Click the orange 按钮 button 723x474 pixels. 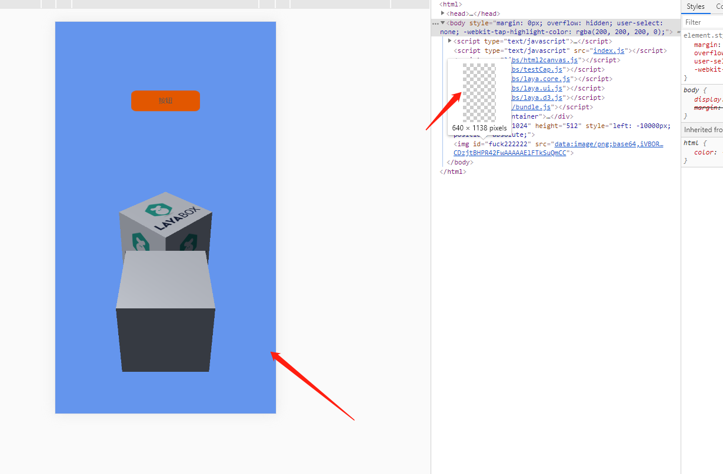[x=165, y=100]
